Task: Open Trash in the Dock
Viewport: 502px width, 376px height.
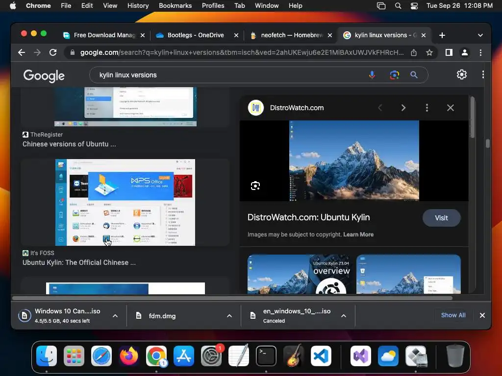Action: click(455, 356)
